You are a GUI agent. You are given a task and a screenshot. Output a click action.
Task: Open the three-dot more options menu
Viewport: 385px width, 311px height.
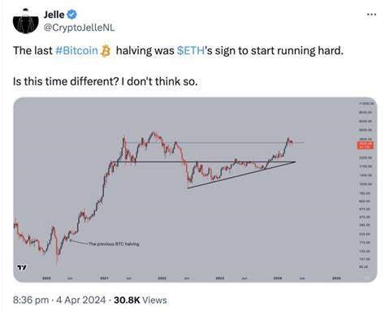click(x=371, y=15)
